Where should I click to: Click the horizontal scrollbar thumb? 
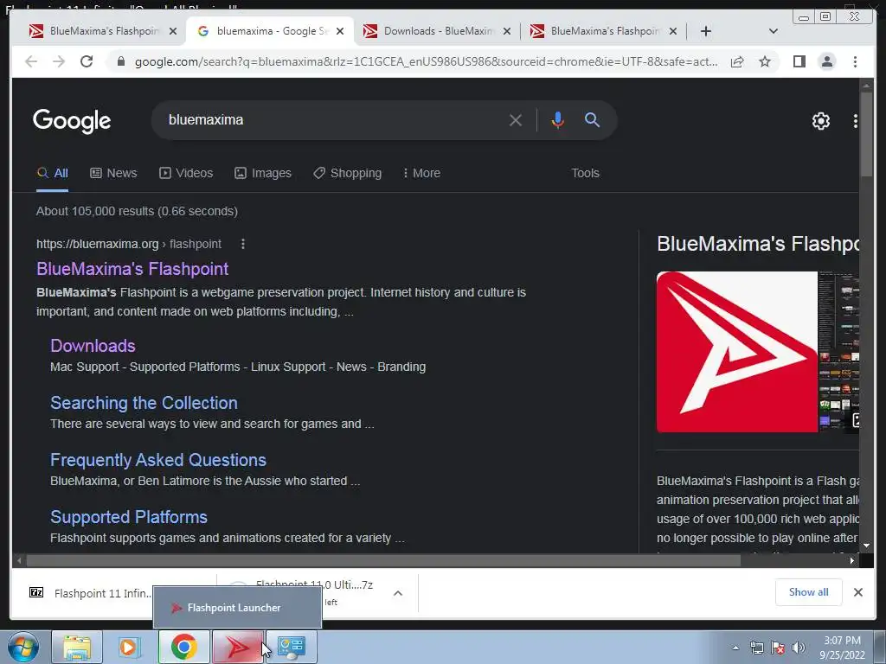click(x=383, y=560)
